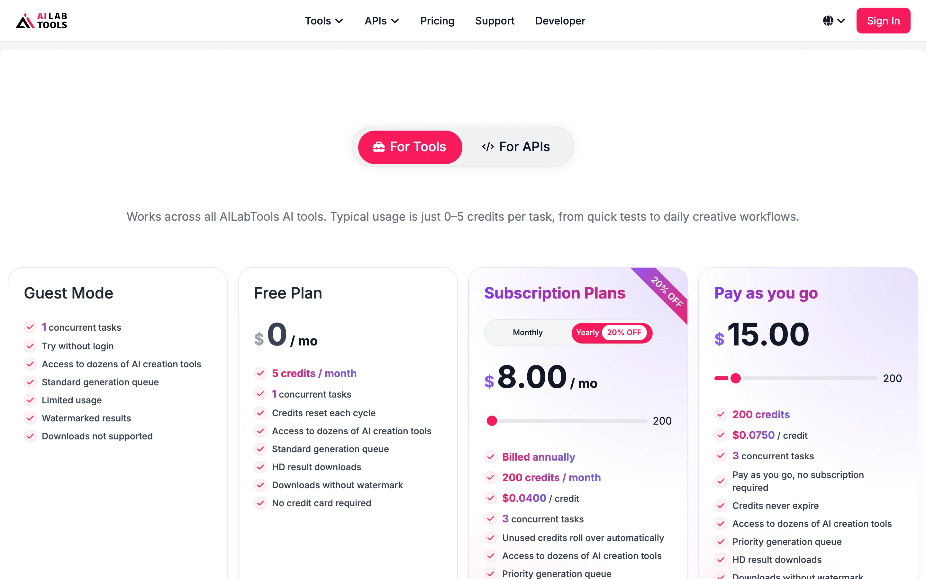The height and width of the screenshot is (579, 926).
Task: Click the checkmark icon beside 200 credits
Action: pyautogui.click(x=721, y=414)
